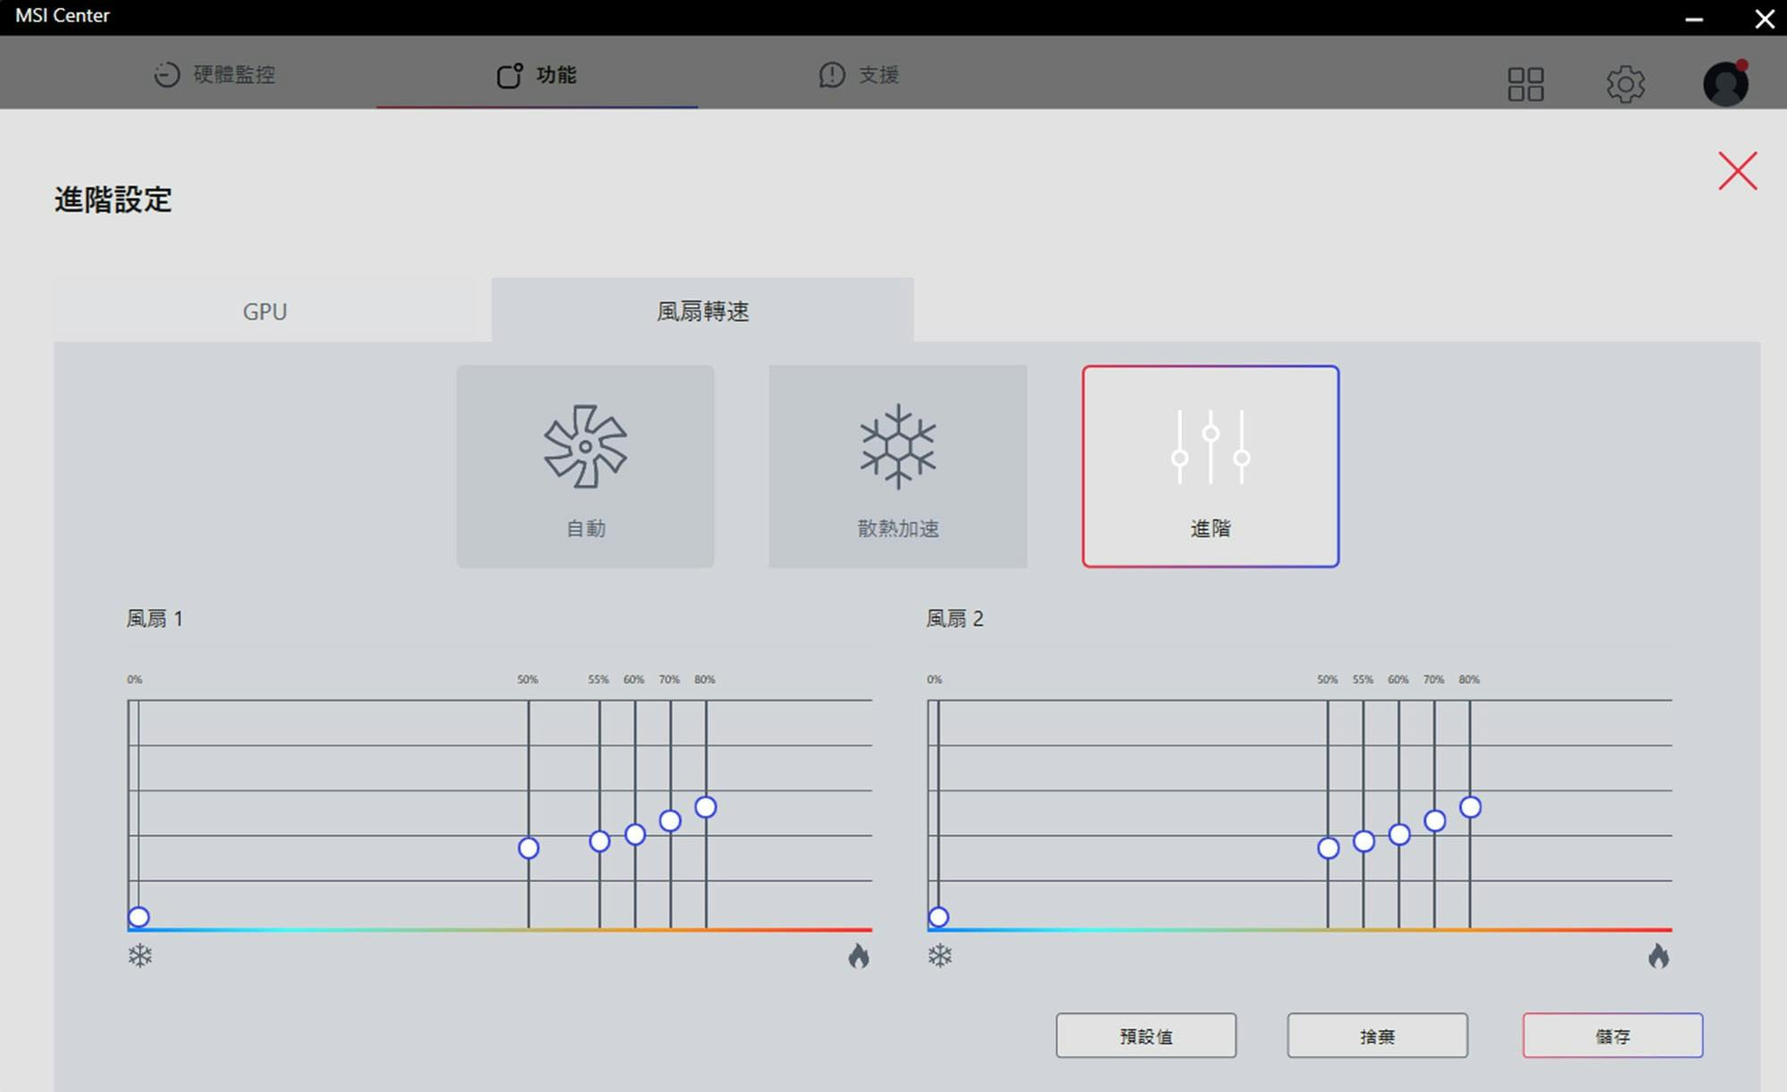
Task: Click 風扇 2 80% curve point
Action: (x=1471, y=807)
